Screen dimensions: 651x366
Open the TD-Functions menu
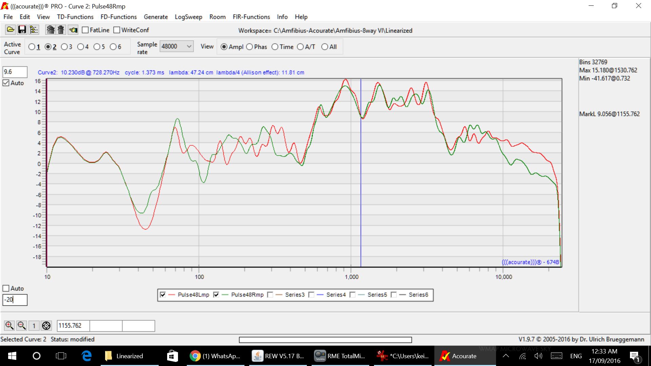pos(75,17)
